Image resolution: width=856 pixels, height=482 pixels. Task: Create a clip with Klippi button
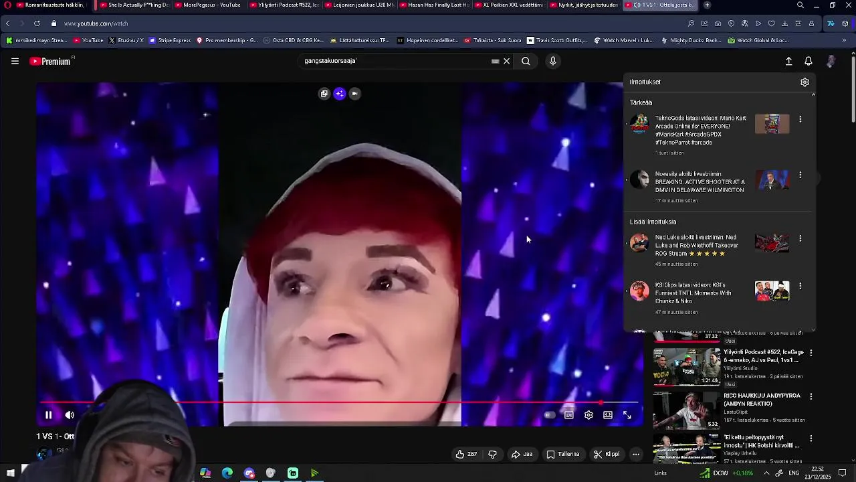(606, 454)
